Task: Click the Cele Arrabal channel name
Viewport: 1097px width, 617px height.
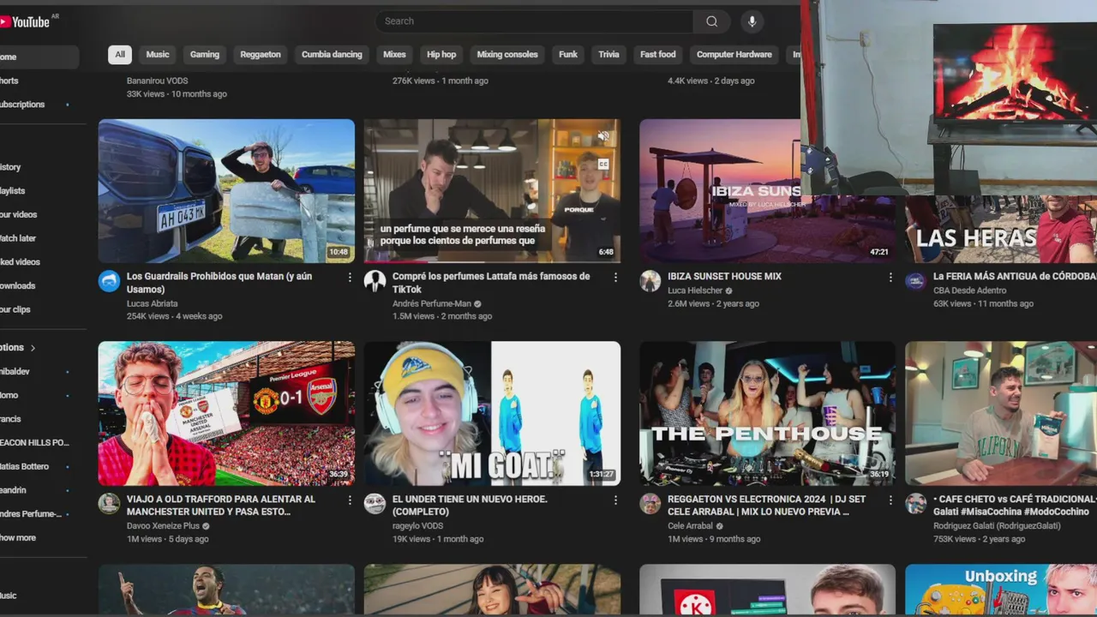Action: [x=691, y=525]
